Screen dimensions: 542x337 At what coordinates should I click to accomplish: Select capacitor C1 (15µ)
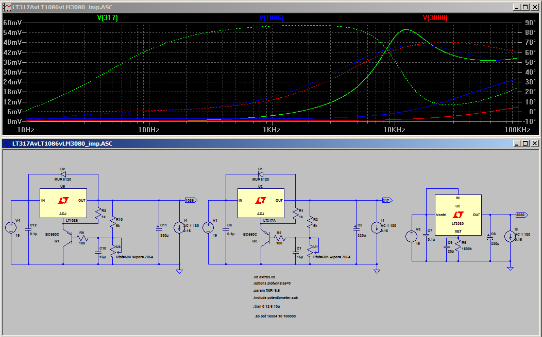tap(296, 253)
